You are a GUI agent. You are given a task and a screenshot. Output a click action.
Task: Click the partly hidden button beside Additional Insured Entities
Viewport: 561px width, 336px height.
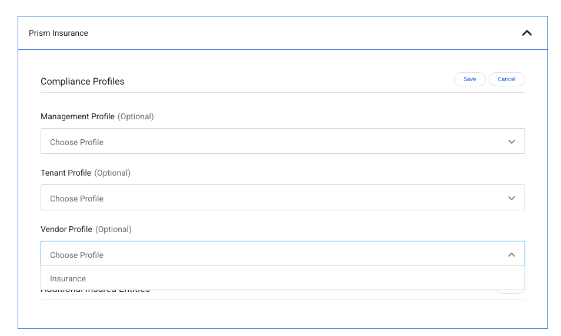[x=510, y=291]
